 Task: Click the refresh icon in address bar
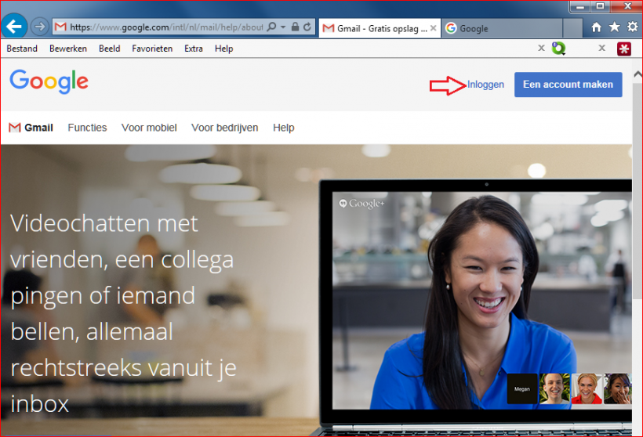[x=307, y=27]
